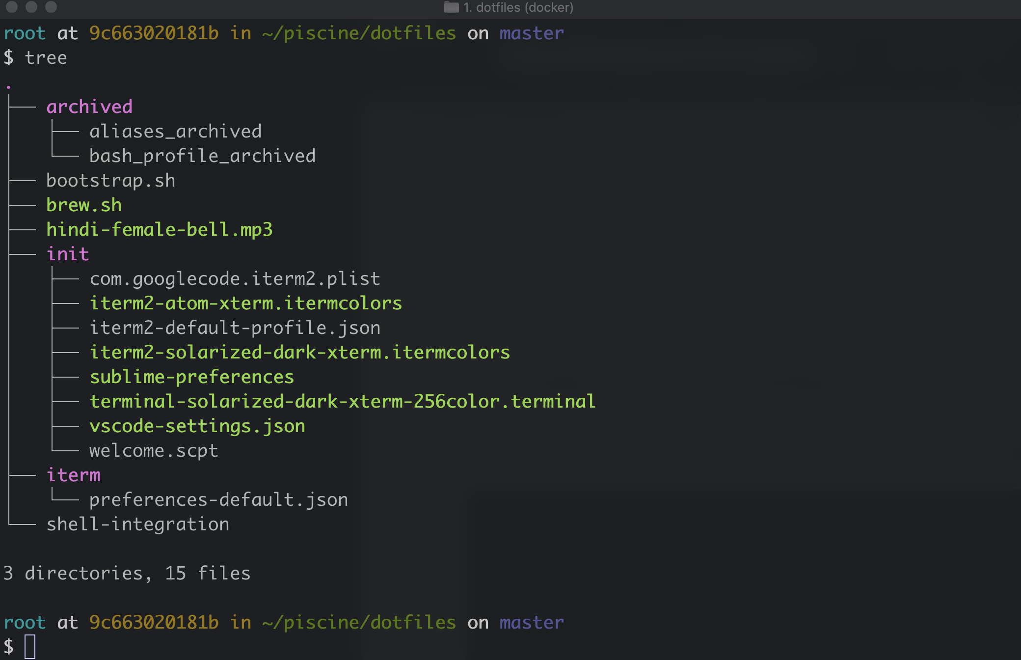Click the window title '1. dotfiles (docker)'
1021x660 pixels.
518,7
